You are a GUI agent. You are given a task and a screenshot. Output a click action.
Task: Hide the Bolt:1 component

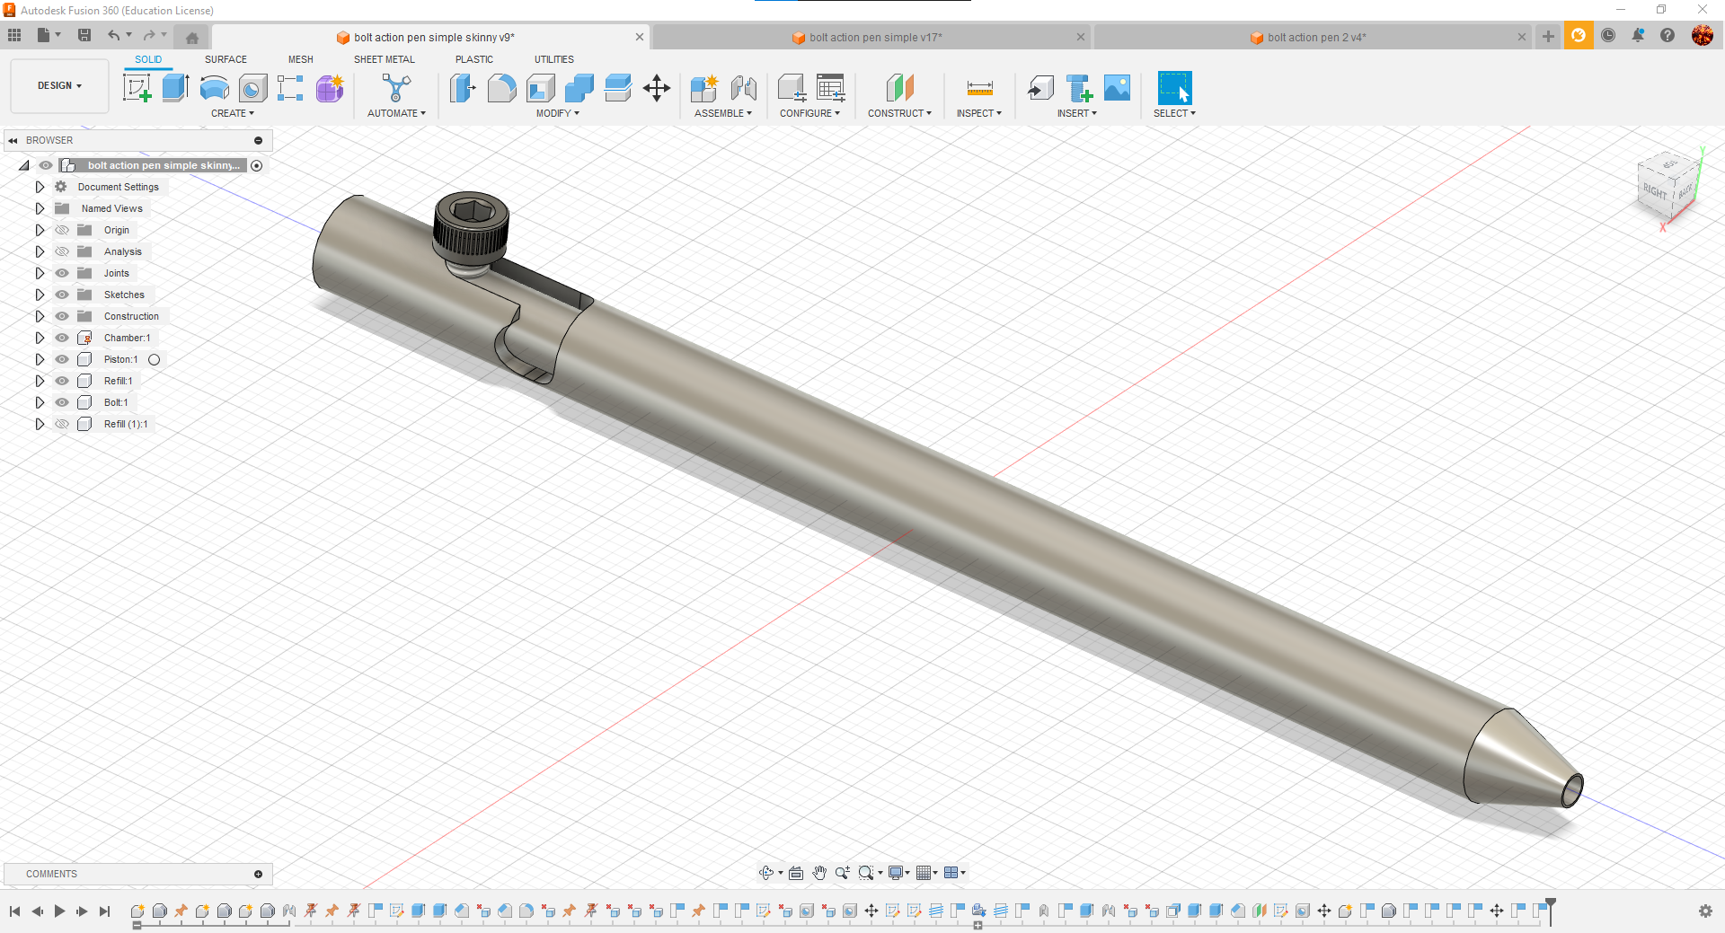[x=62, y=402]
